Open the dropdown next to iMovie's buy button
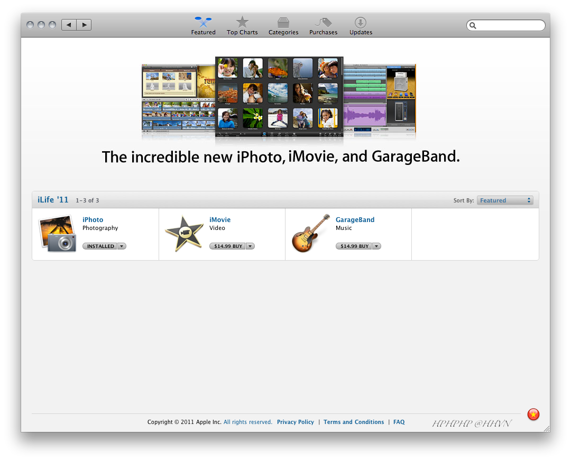 (249, 246)
